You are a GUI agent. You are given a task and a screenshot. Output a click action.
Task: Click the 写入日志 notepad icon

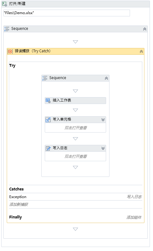48,148
